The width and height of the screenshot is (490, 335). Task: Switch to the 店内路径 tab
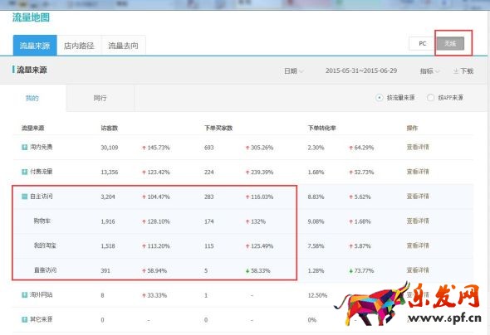[79, 46]
